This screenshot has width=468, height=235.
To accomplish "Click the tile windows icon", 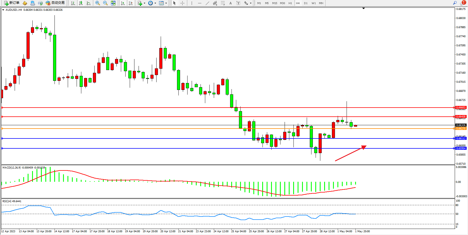I will tap(113, 3).
